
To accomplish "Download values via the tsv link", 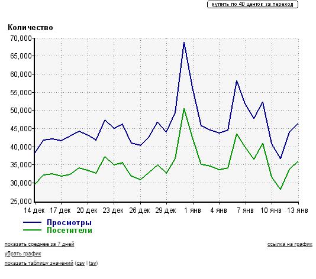I will click(x=93, y=263).
